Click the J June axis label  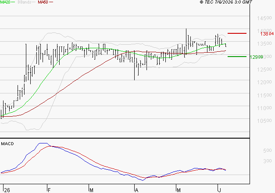pyautogui.click(x=219, y=190)
